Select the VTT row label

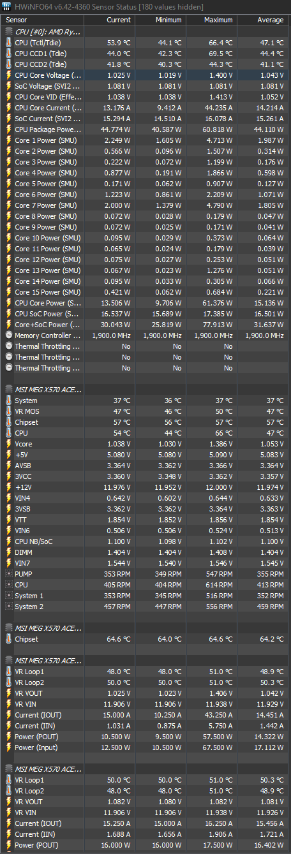pyautogui.click(x=22, y=520)
